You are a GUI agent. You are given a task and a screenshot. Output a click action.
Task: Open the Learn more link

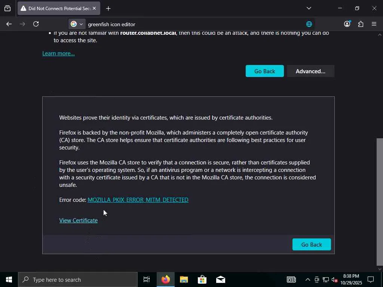59,53
